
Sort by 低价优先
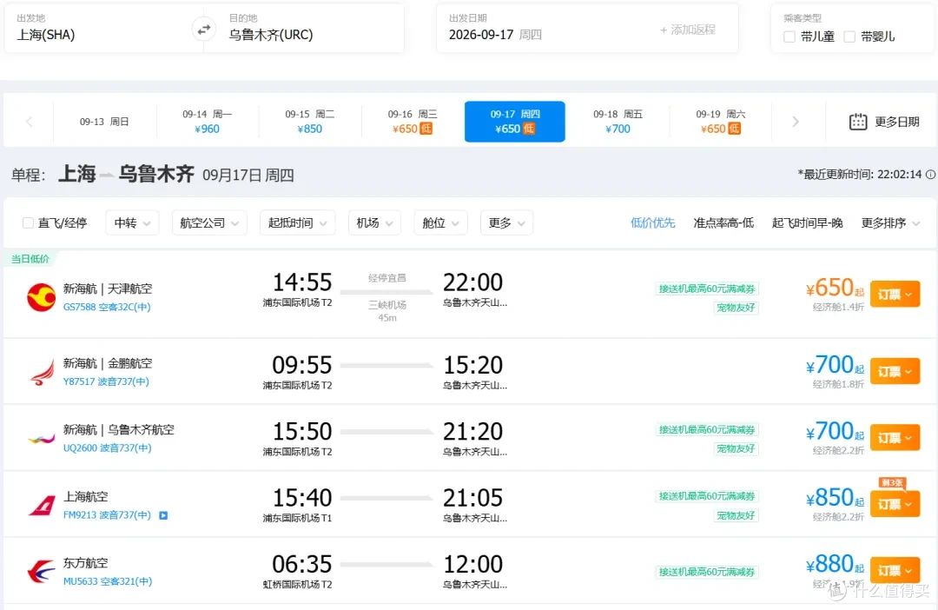pyautogui.click(x=652, y=222)
